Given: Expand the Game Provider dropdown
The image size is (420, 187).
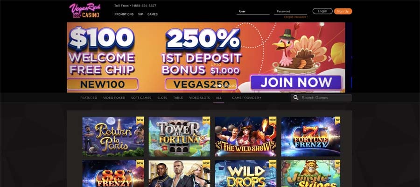Looking at the screenshot, I should (246, 98).
